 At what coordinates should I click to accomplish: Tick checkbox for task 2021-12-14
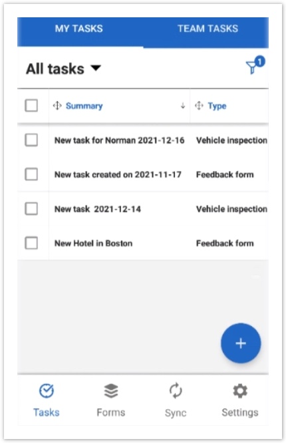[31, 209]
